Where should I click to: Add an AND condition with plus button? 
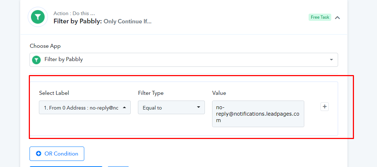click(324, 107)
